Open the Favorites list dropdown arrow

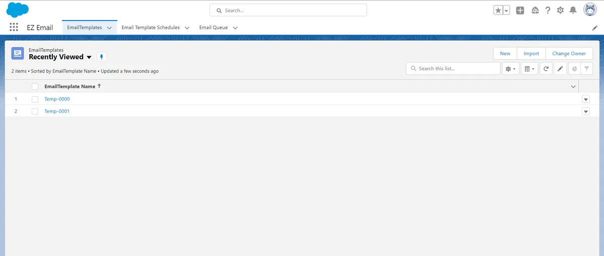point(506,10)
